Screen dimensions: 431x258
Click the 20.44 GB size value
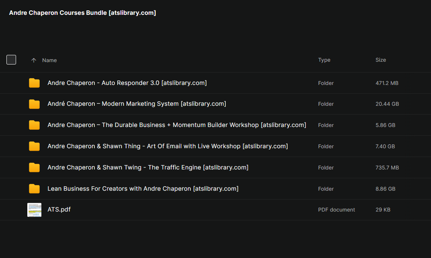(x=387, y=104)
